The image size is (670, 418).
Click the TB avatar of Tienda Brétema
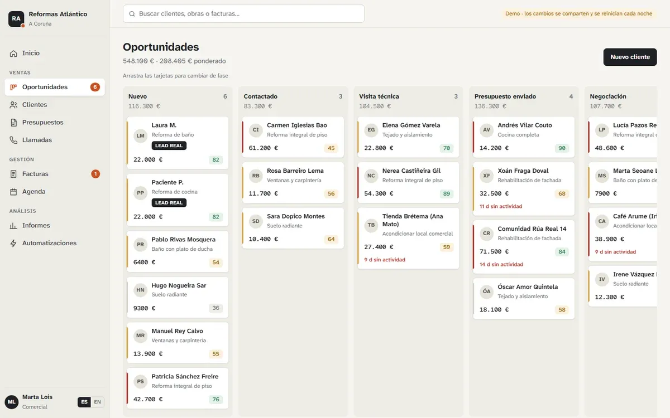click(x=371, y=225)
